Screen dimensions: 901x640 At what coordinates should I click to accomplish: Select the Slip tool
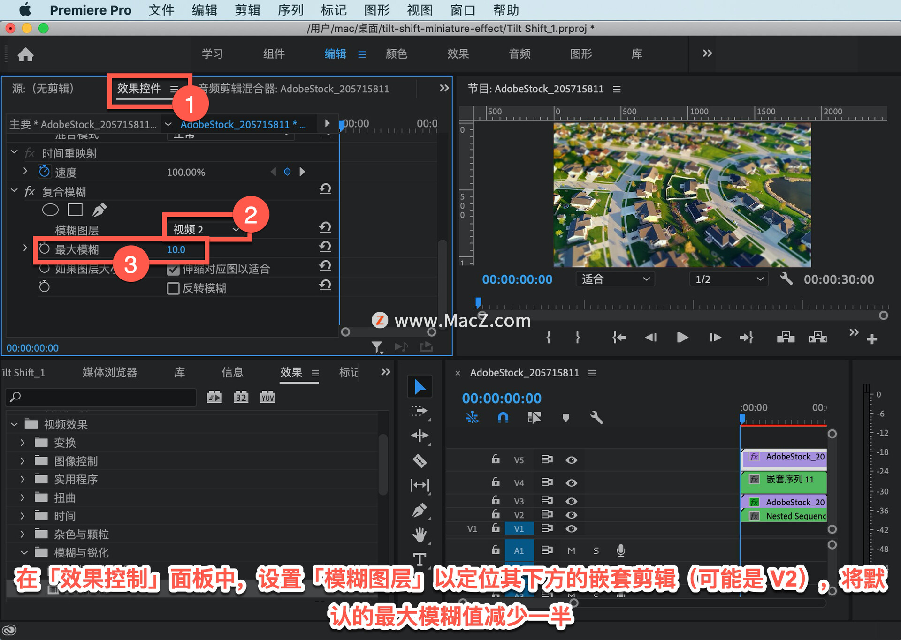coord(419,485)
